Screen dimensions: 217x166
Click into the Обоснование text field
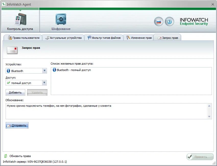[x=106, y=111]
